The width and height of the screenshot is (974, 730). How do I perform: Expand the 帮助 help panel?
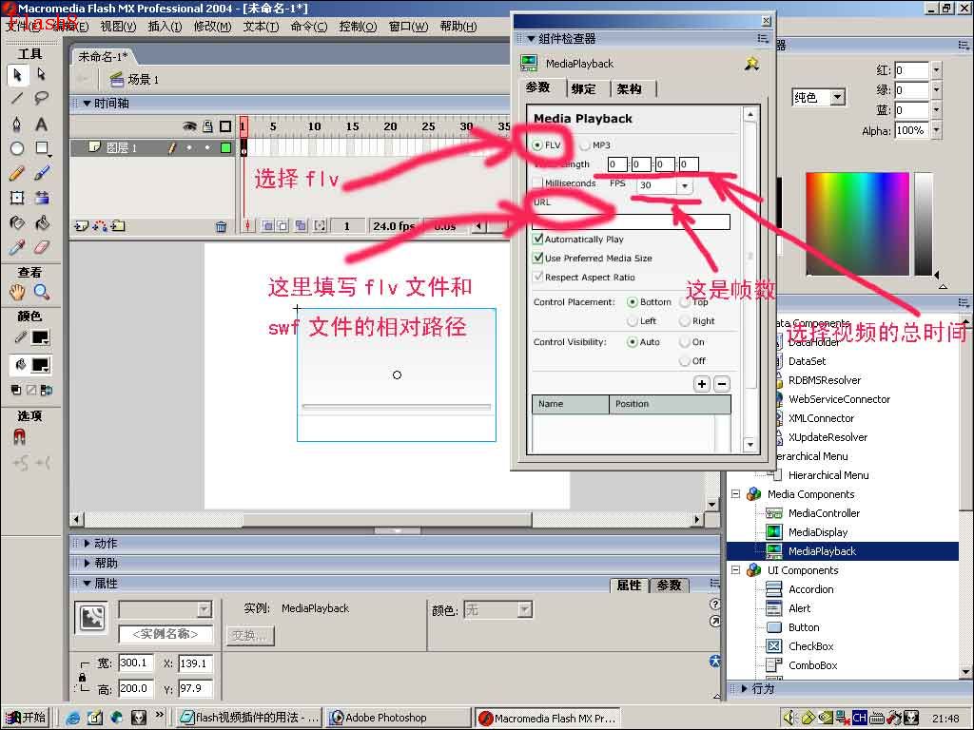(x=88, y=563)
